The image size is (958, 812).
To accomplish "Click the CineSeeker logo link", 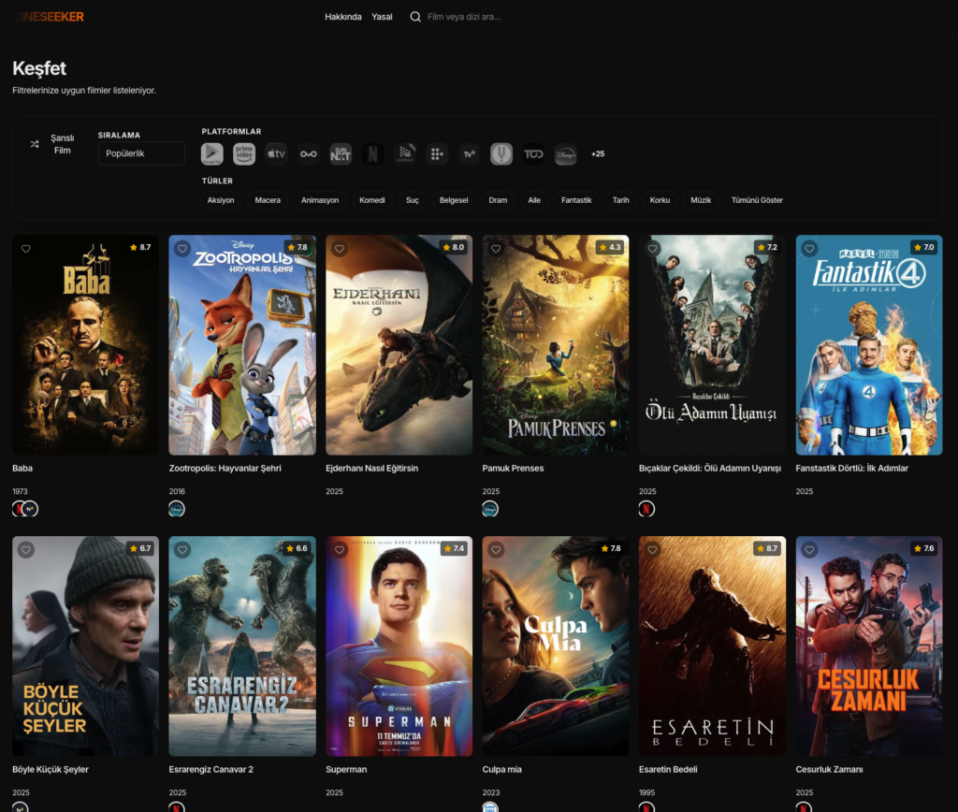I will (x=49, y=17).
